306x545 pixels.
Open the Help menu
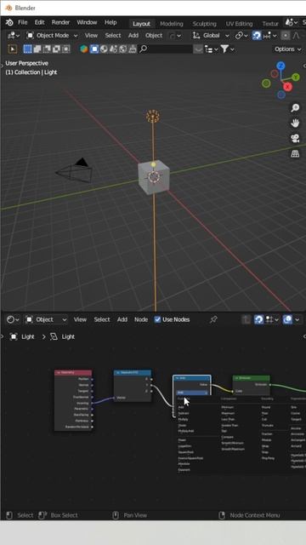click(x=110, y=23)
